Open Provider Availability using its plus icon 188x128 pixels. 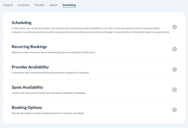tap(174, 69)
